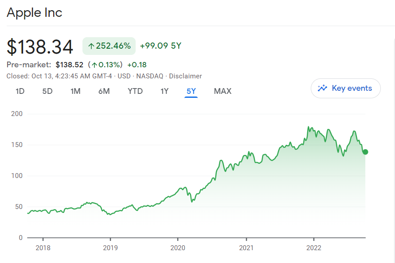Click the $138.34 stock price

pyautogui.click(x=40, y=46)
